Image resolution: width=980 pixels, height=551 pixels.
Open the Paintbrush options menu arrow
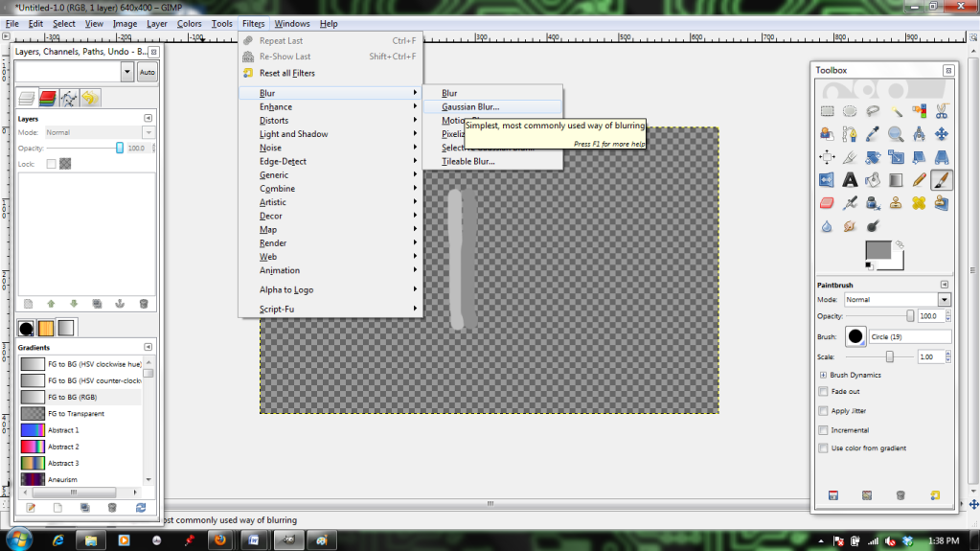[x=945, y=285]
